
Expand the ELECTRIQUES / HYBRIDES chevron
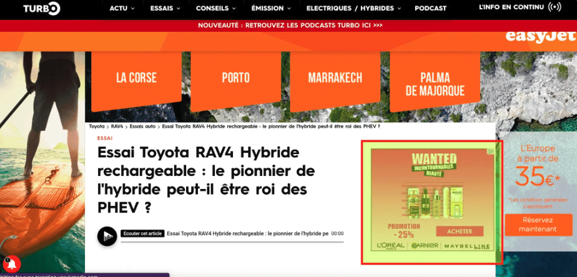coord(399,8)
